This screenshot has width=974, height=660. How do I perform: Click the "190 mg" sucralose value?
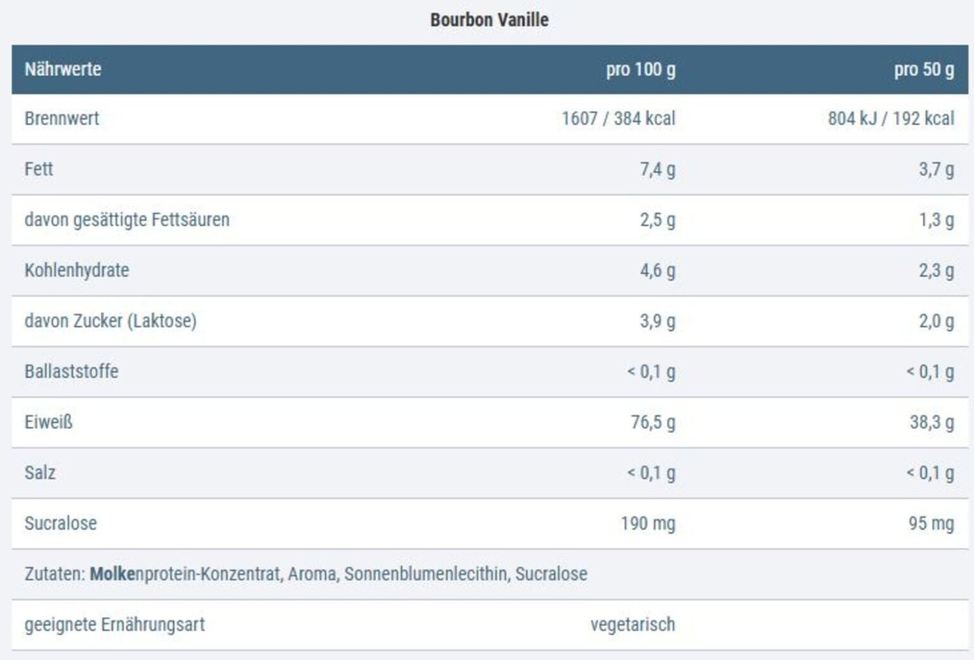pyautogui.click(x=647, y=524)
